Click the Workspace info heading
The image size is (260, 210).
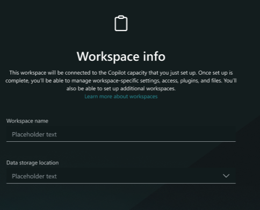point(121,56)
